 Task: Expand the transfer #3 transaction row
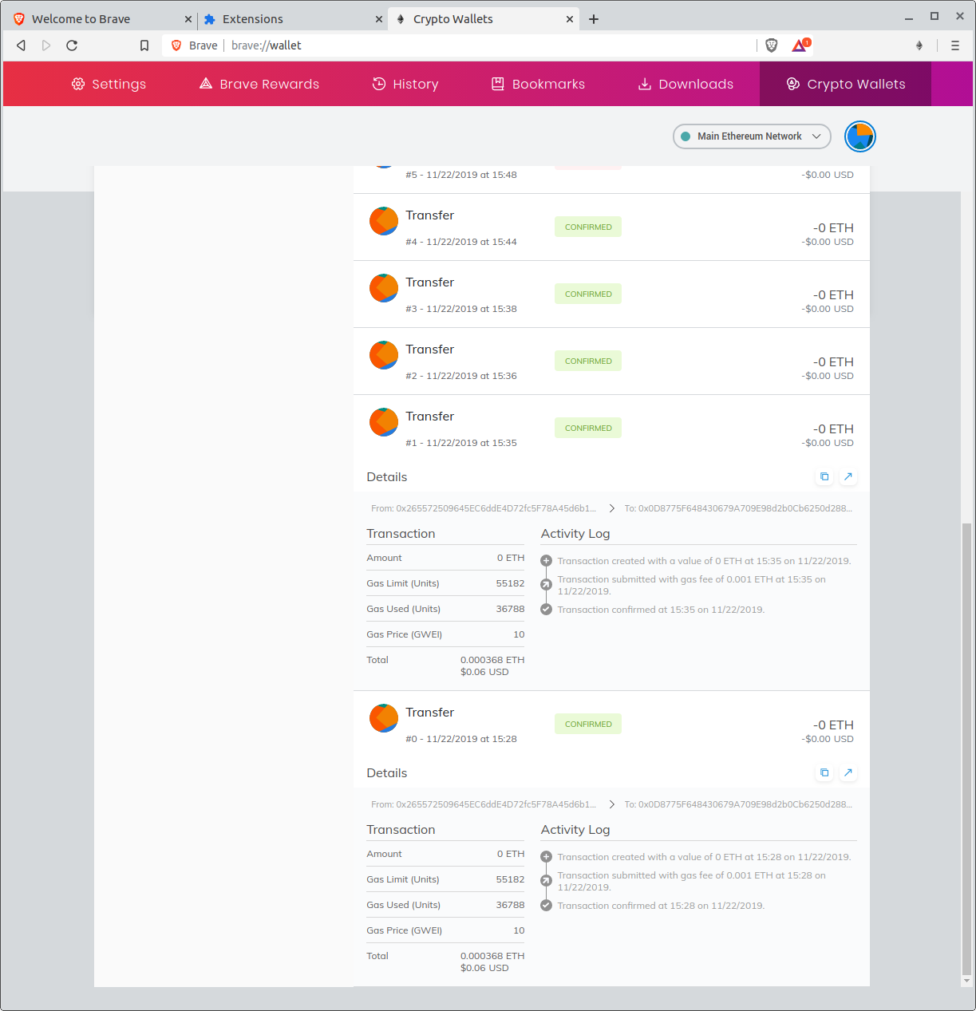[x=611, y=294]
